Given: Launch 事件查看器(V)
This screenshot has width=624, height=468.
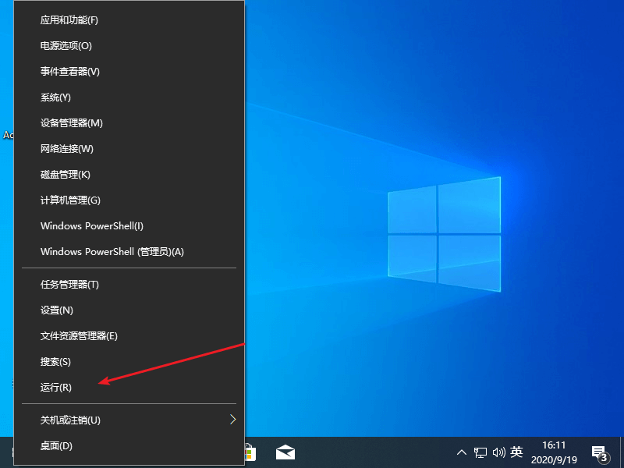Looking at the screenshot, I should tap(70, 72).
